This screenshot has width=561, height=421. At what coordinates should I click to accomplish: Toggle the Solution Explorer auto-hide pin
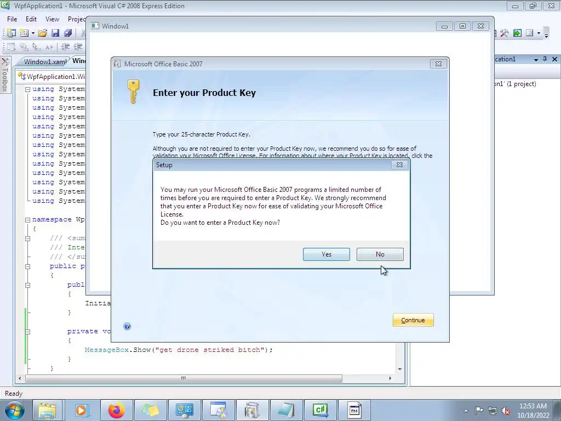click(x=545, y=59)
